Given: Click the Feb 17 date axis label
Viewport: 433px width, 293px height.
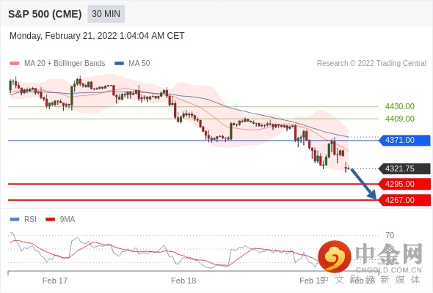Looking at the screenshot, I should pos(55,281).
